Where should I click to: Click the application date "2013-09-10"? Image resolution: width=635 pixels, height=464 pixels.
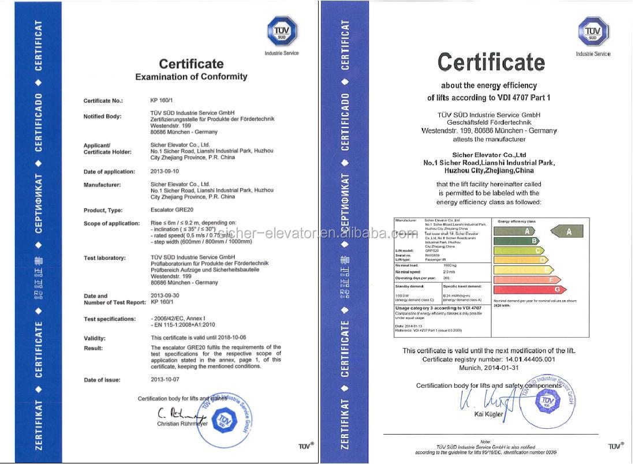[x=165, y=171]
